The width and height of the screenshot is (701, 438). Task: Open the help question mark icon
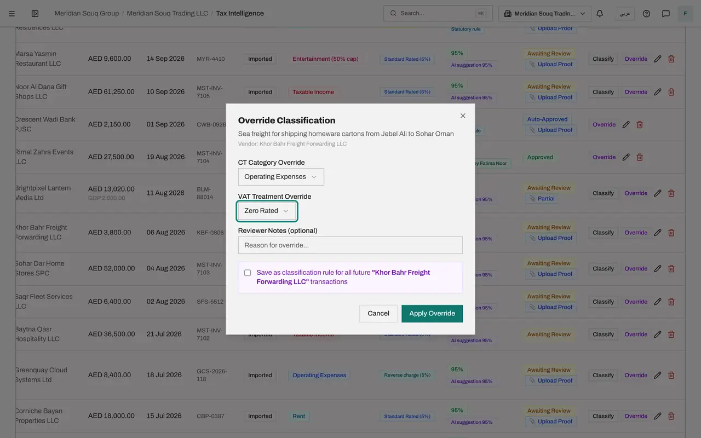[646, 14]
